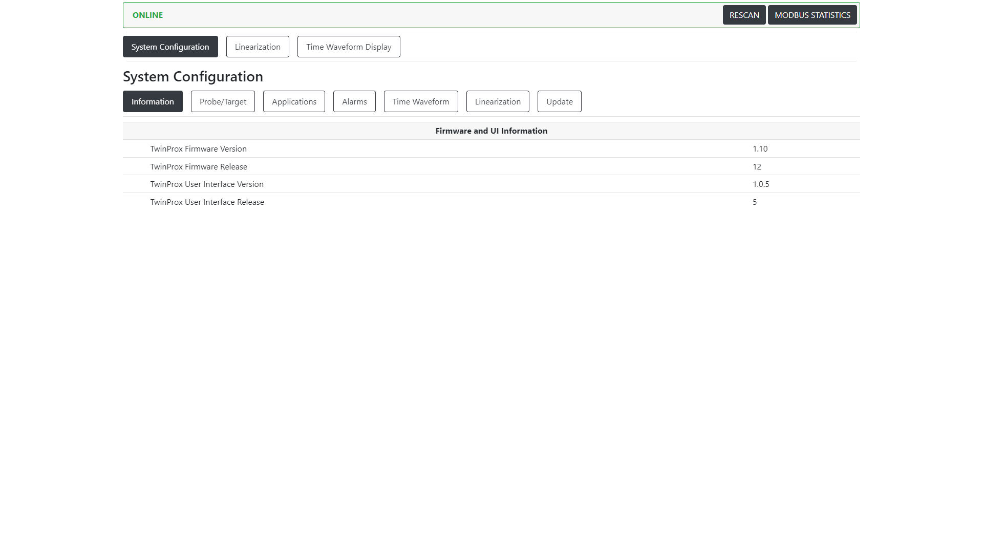Open MODBUS STATISTICS

812,15
